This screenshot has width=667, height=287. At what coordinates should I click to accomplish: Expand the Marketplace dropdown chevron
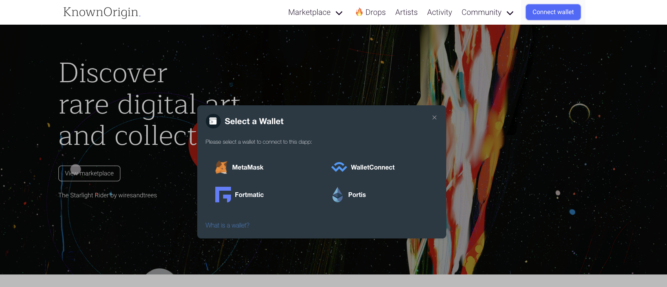click(x=339, y=13)
